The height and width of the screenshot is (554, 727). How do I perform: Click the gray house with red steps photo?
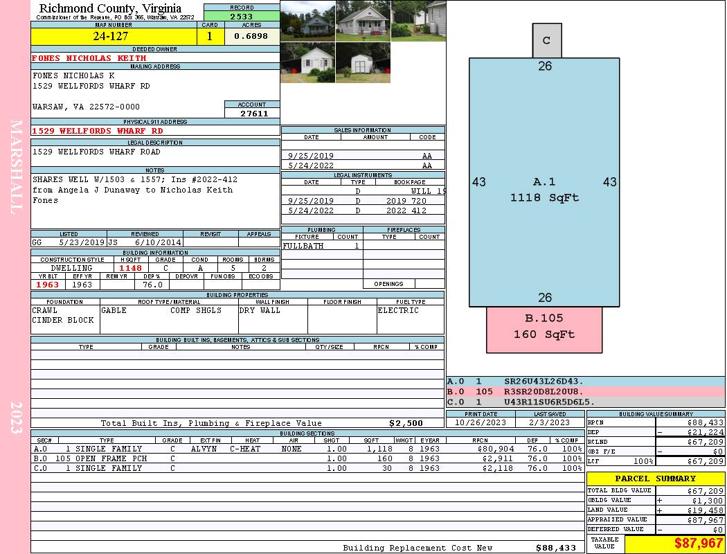[363, 21]
